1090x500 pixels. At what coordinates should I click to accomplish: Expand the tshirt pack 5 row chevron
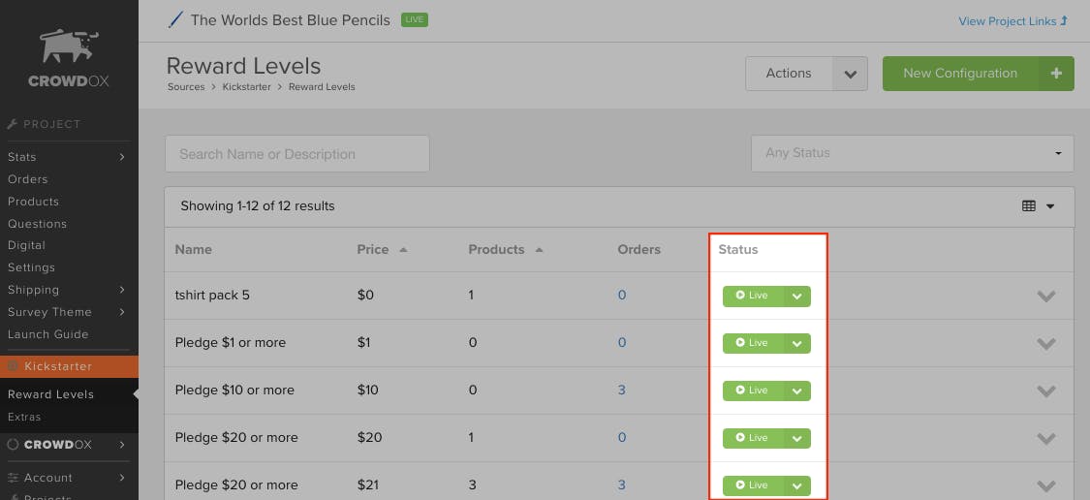(x=1046, y=297)
